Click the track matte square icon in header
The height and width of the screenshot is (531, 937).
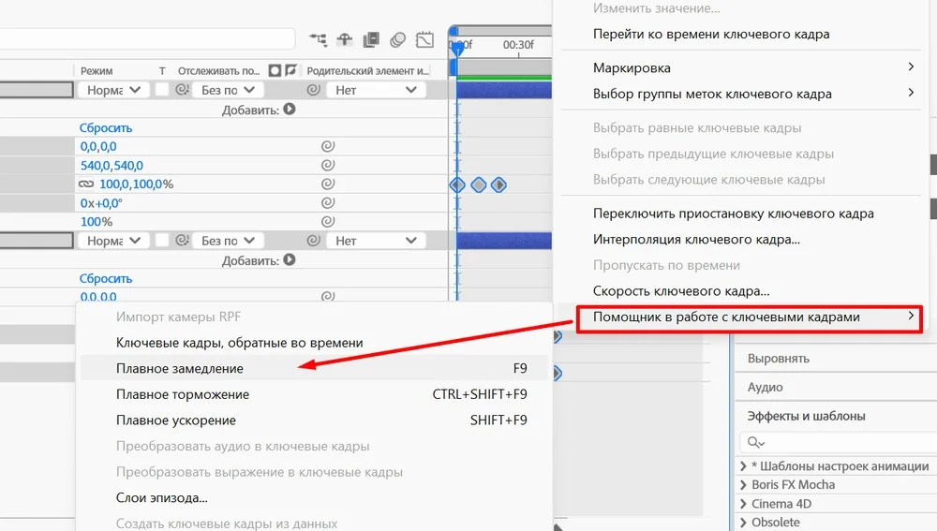click(275, 70)
